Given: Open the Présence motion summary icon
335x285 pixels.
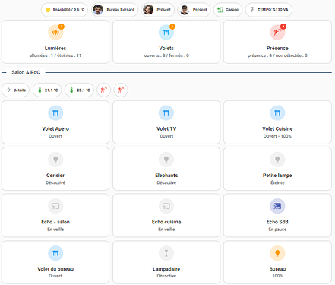Looking at the screenshot, I should [x=277, y=32].
